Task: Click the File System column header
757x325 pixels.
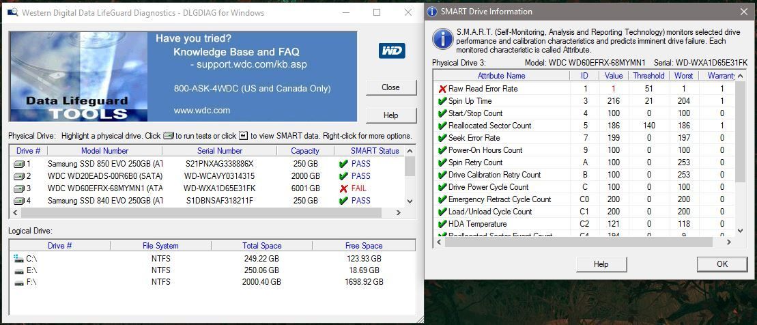Action: (x=160, y=246)
